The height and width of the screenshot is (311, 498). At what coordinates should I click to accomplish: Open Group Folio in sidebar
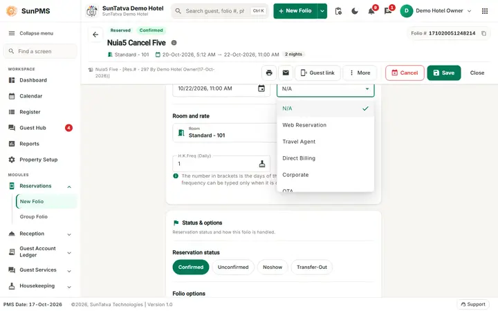46,217
